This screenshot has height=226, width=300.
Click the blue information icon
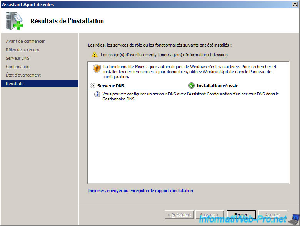point(97,94)
